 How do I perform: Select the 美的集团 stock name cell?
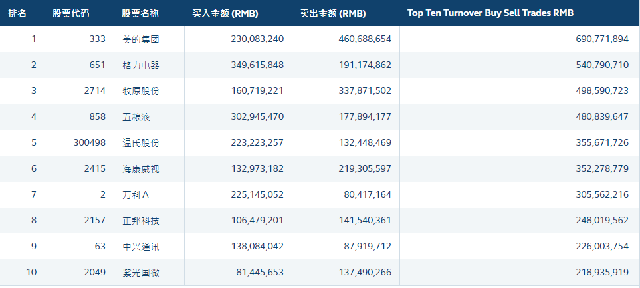141,39
